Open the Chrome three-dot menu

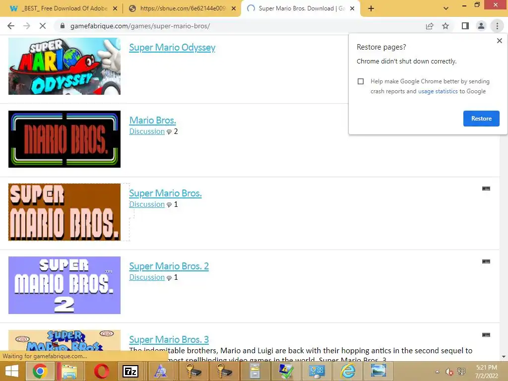coord(497,26)
